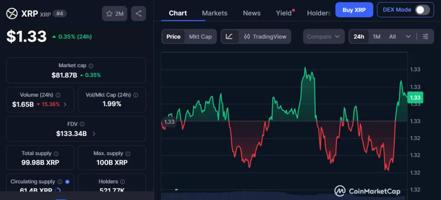Click Circulating supply info icon

coord(60,182)
